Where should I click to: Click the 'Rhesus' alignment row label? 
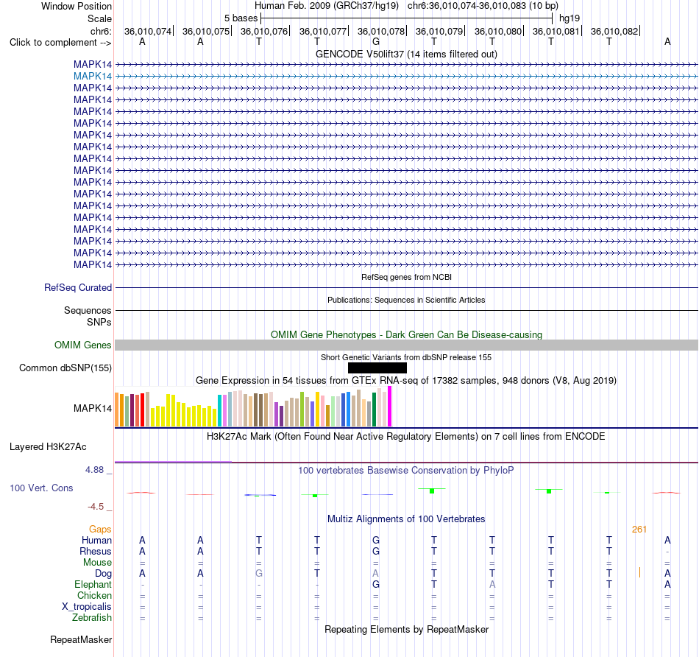[96, 551]
